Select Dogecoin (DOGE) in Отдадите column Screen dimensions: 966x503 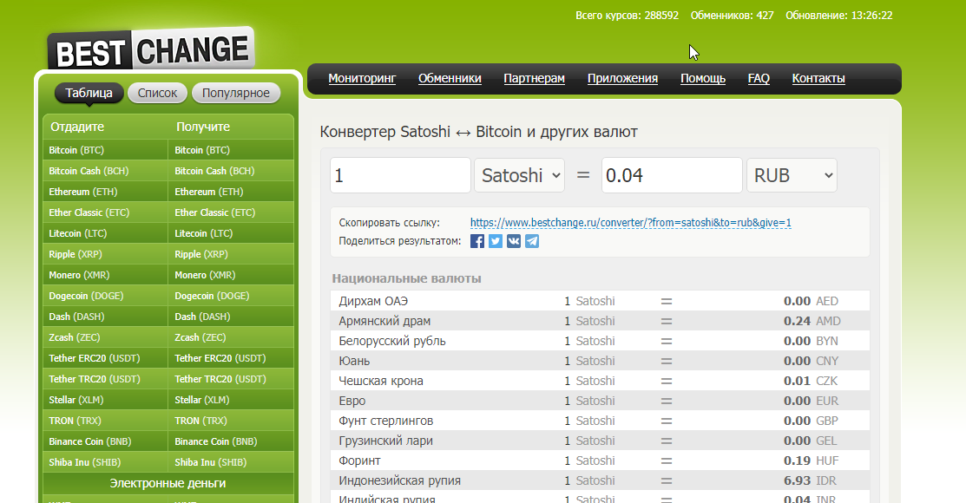pyautogui.click(x=105, y=296)
